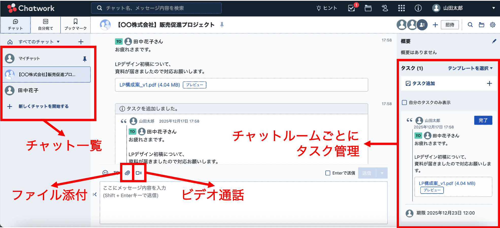Click the task deadline 期限 2025年12月23日 12:00
This screenshot has height=228, width=500.
[445, 213]
